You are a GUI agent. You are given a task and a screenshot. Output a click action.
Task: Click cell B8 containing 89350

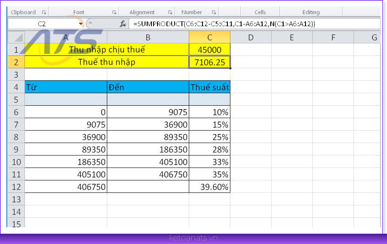pyautogui.click(x=148, y=137)
